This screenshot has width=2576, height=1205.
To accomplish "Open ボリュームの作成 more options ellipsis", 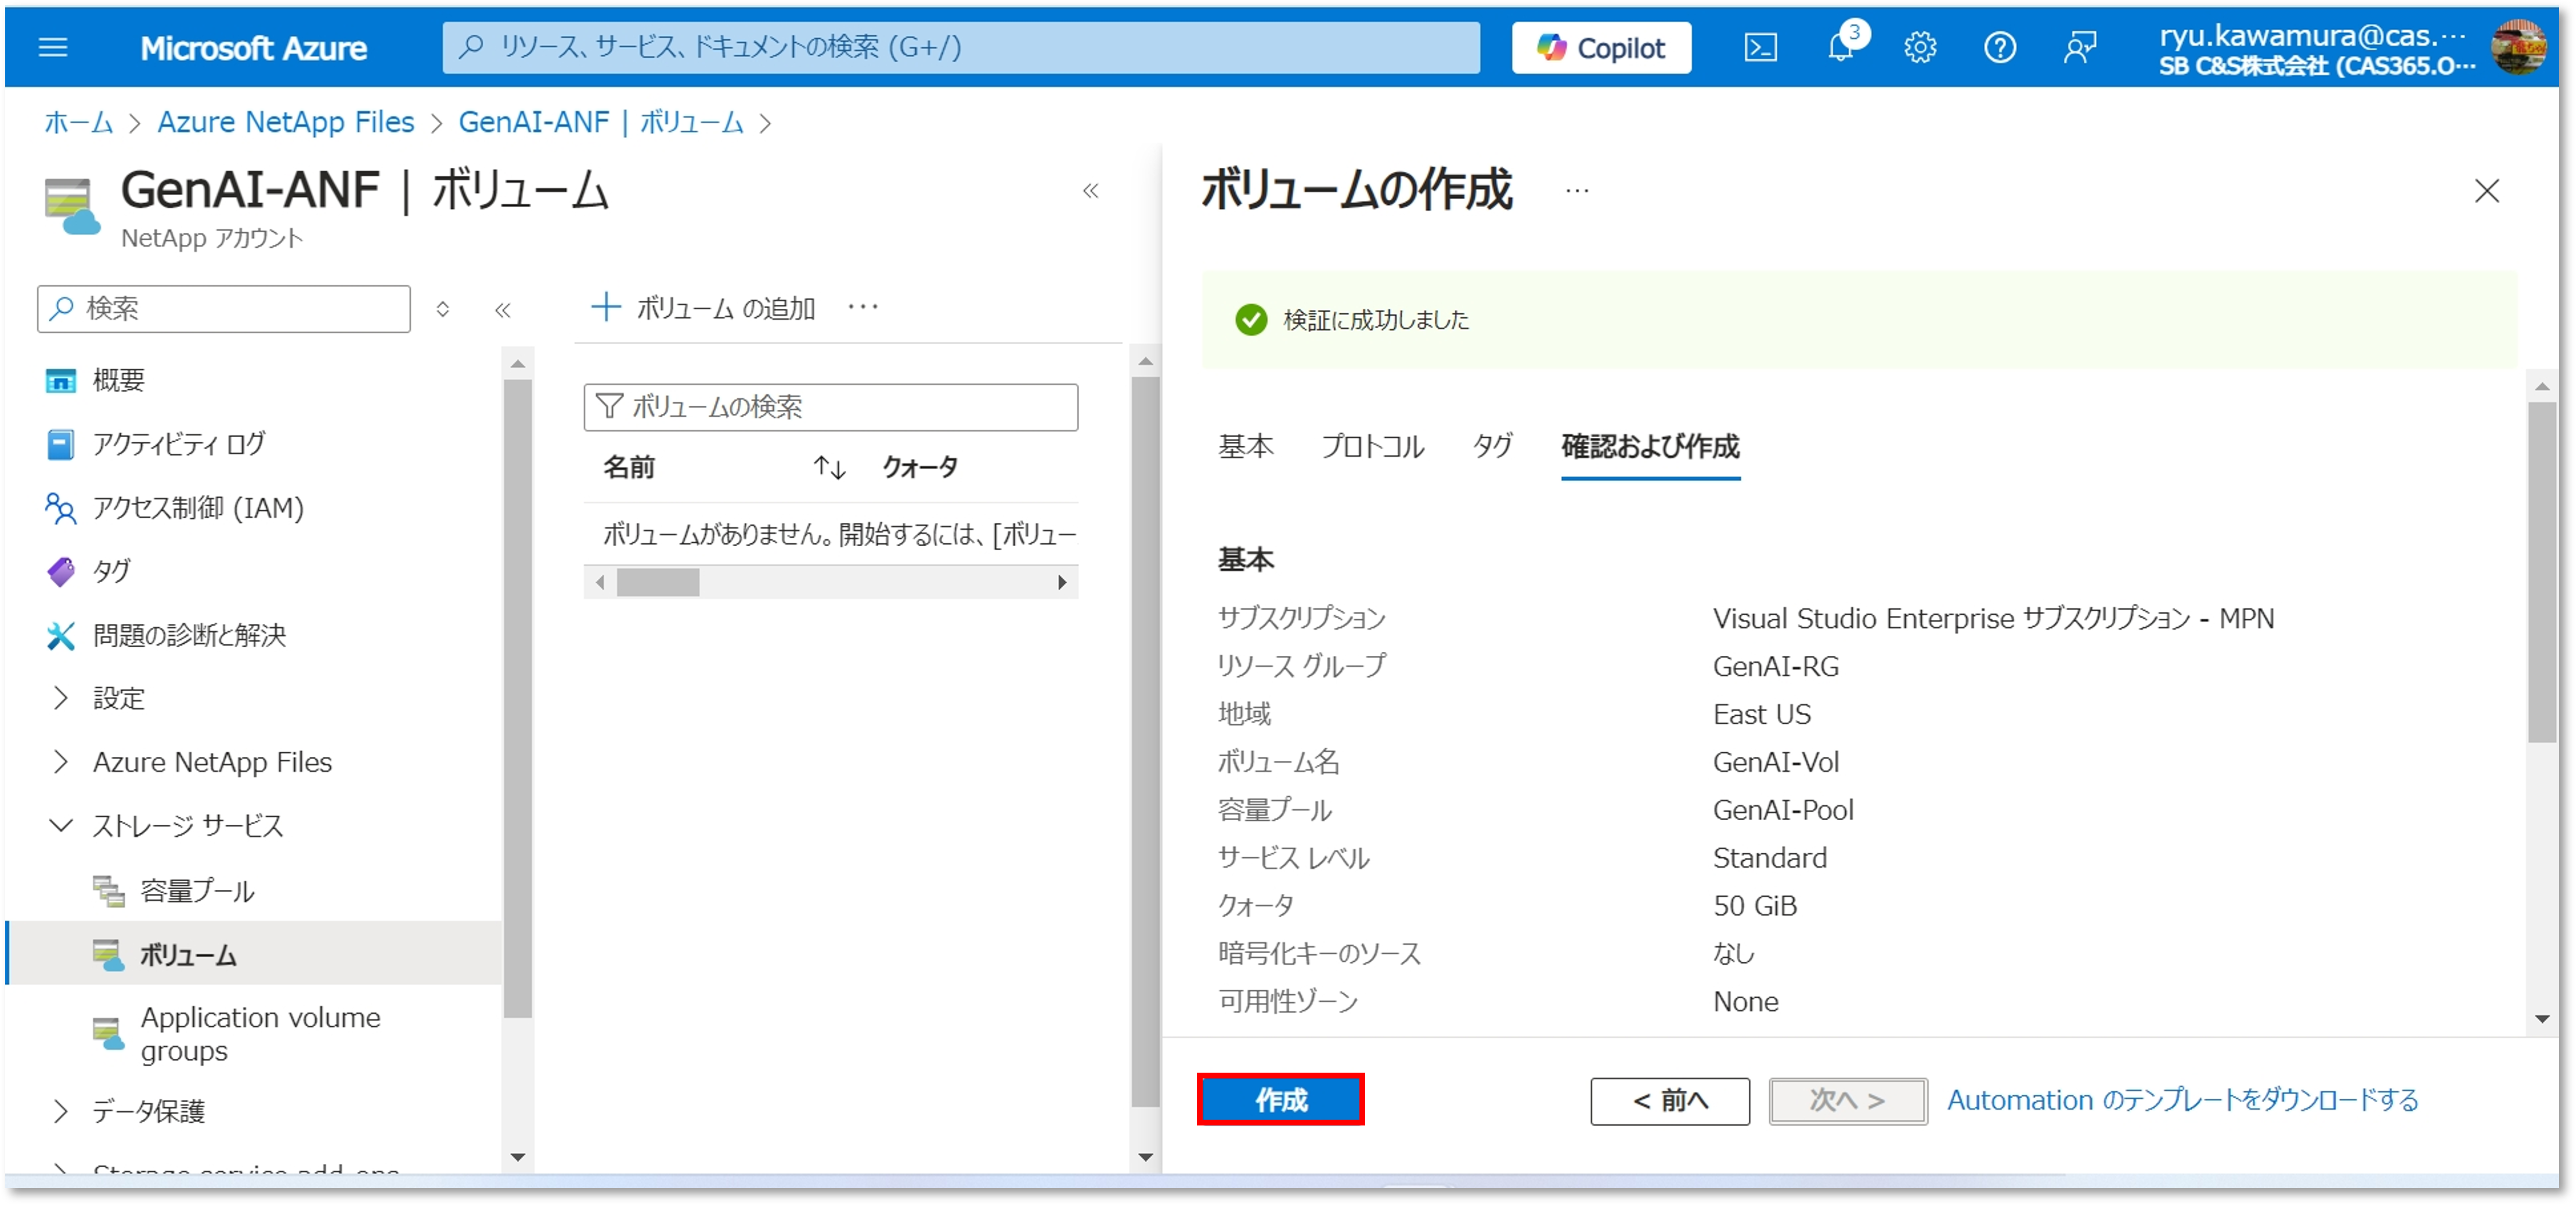I will click(x=1577, y=190).
